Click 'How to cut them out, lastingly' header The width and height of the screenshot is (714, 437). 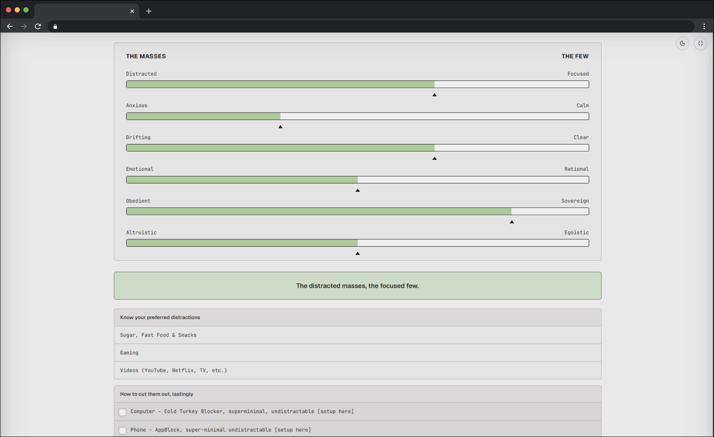tap(357, 394)
